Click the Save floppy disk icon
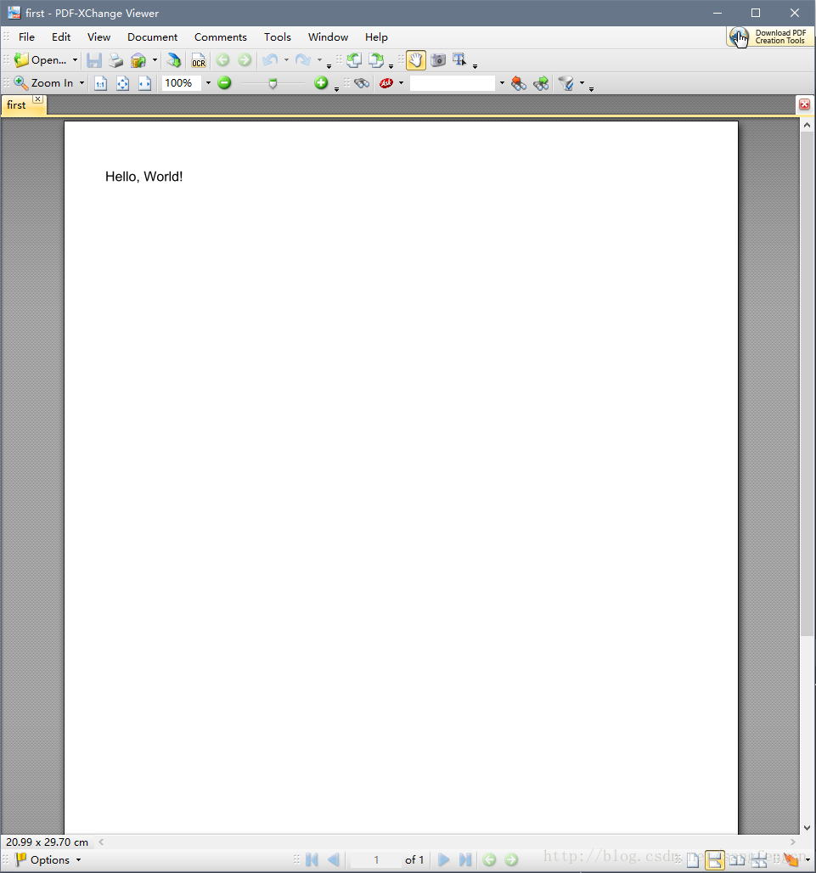This screenshot has height=873, width=816. 94,60
